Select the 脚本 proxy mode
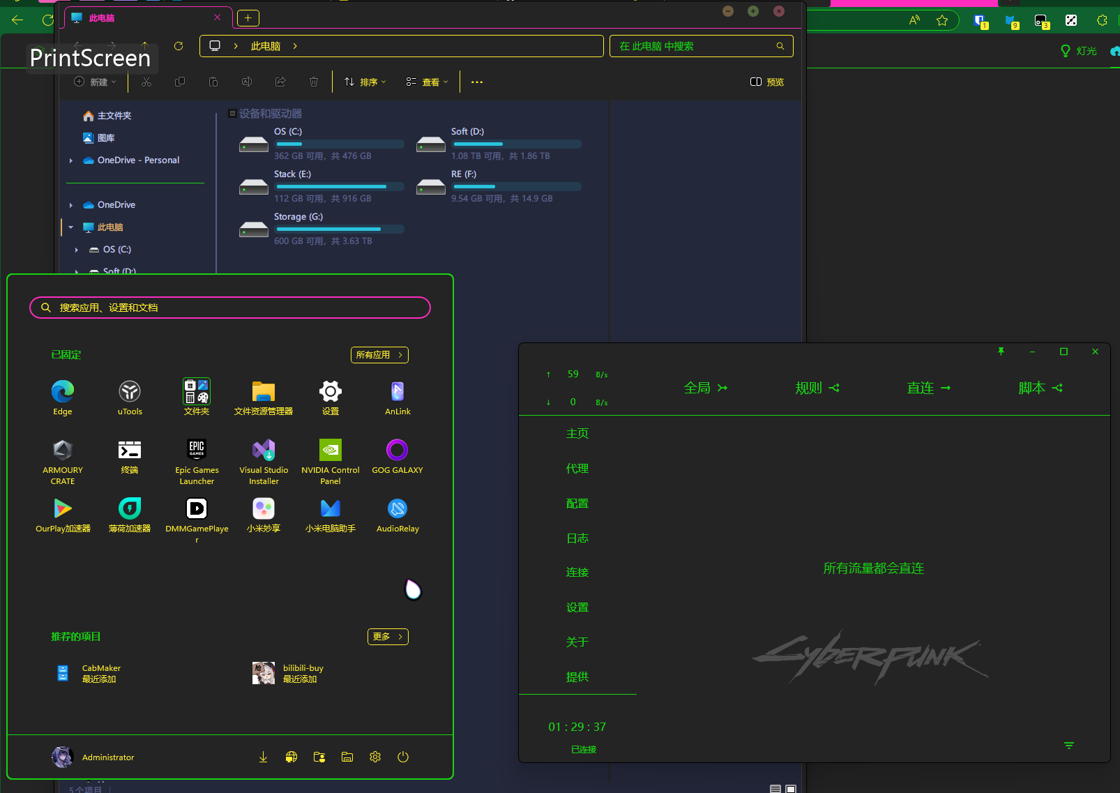Viewport: 1120px width, 793px height. point(1040,388)
